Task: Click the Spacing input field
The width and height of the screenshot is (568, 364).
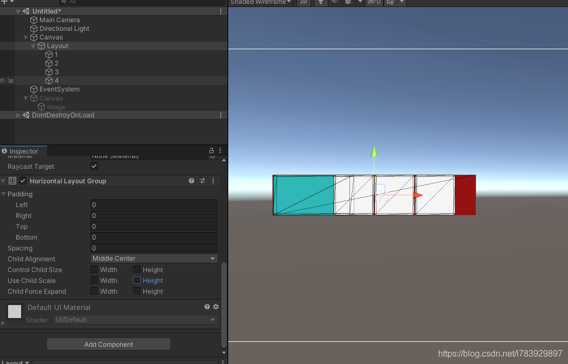Action: pyautogui.click(x=154, y=248)
